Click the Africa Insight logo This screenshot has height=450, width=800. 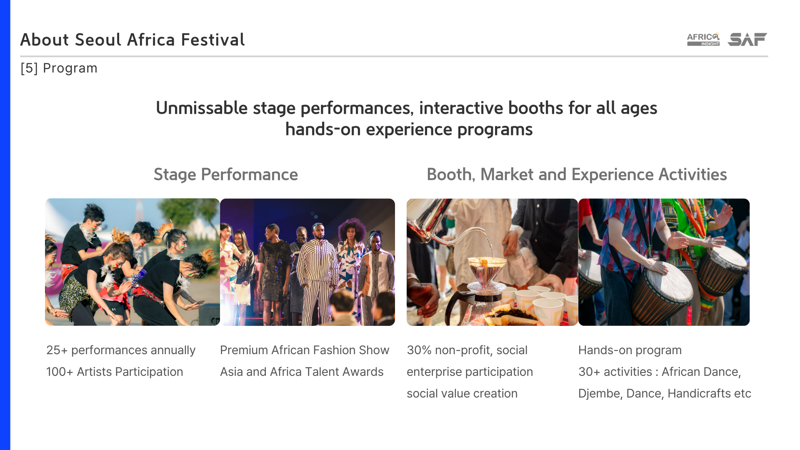[x=703, y=39]
